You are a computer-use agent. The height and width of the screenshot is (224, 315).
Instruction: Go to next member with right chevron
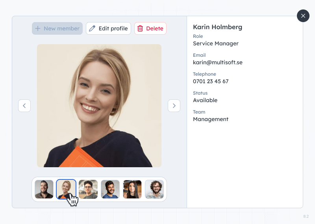point(174,106)
